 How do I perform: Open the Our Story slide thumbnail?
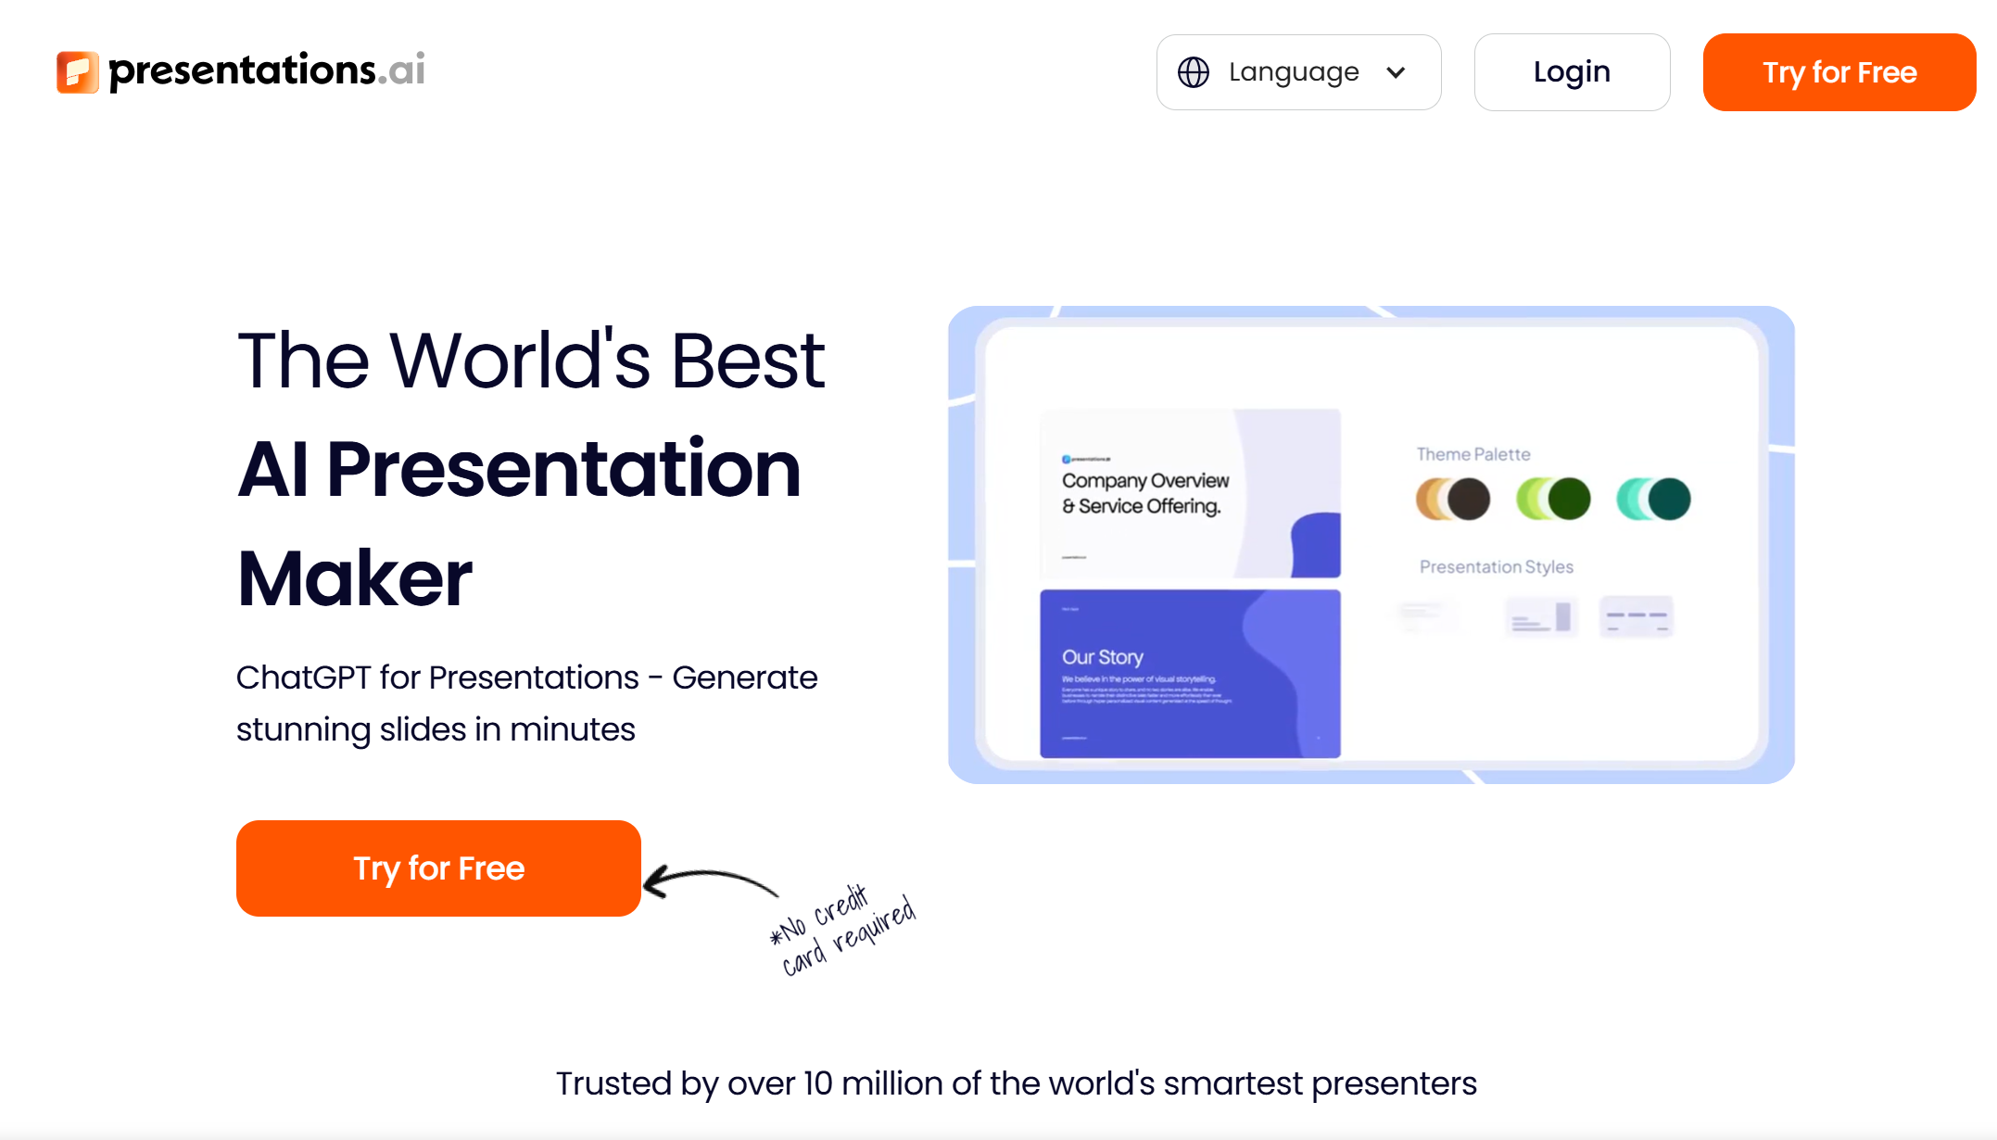pos(1189,672)
